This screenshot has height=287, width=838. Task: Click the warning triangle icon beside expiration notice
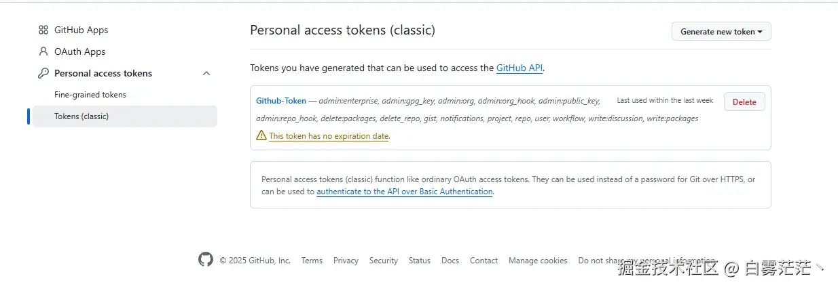(261, 135)
